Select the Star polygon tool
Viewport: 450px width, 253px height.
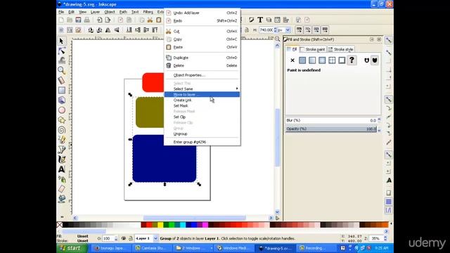[x=61, y=120]
